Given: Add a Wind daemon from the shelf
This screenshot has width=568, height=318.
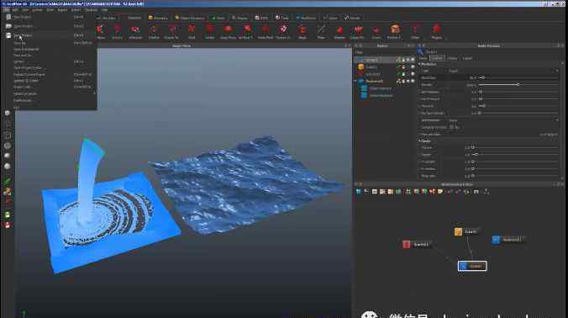Looking at the screenshot, I should (x=192, y=31).
